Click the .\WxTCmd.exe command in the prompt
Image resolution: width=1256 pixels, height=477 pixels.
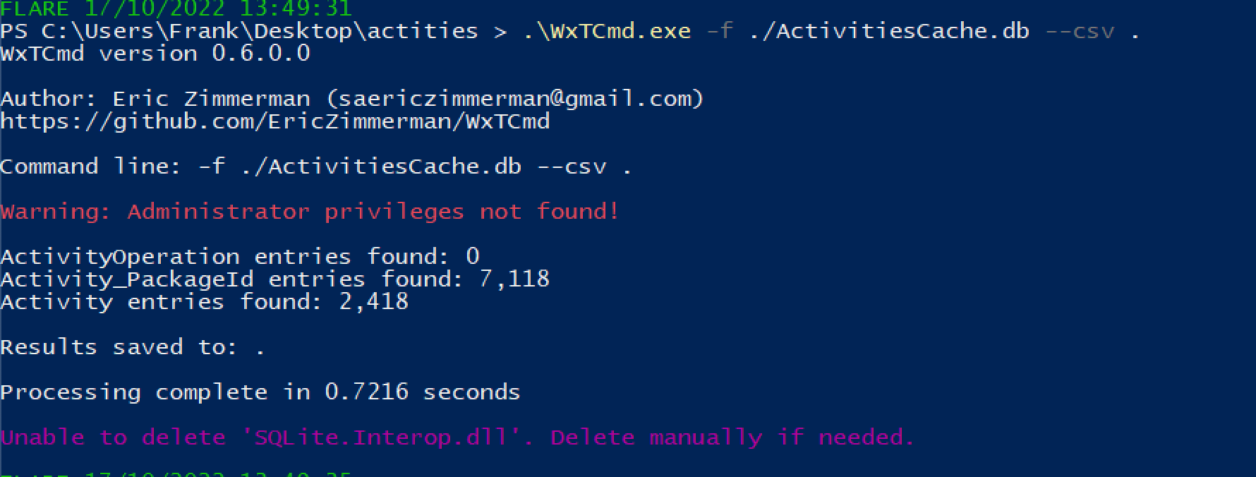click(x=607, y=31)
